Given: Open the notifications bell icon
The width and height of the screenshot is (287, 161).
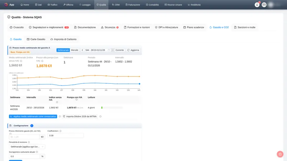Looking at the screenshot, I should 257,5.
